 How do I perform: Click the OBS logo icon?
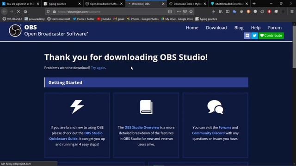pos(15,30)
